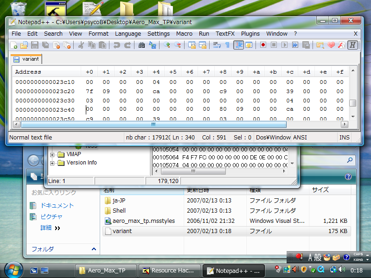Toggle word wrap in Notepad++
Viewport: 371px width, 278px height.
click(217, 45)
